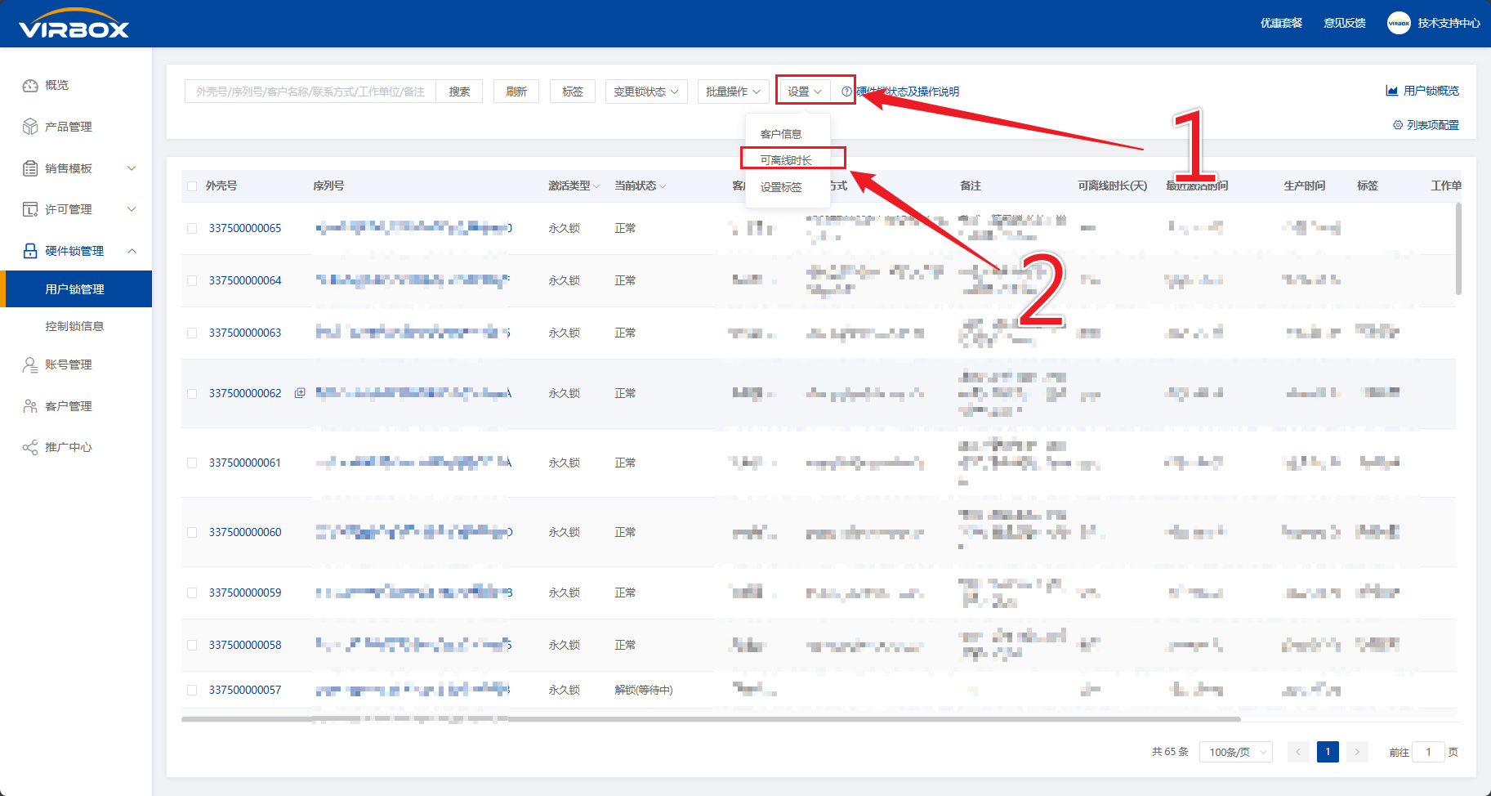Open the 意见反馈 link

click(1345, 23)
